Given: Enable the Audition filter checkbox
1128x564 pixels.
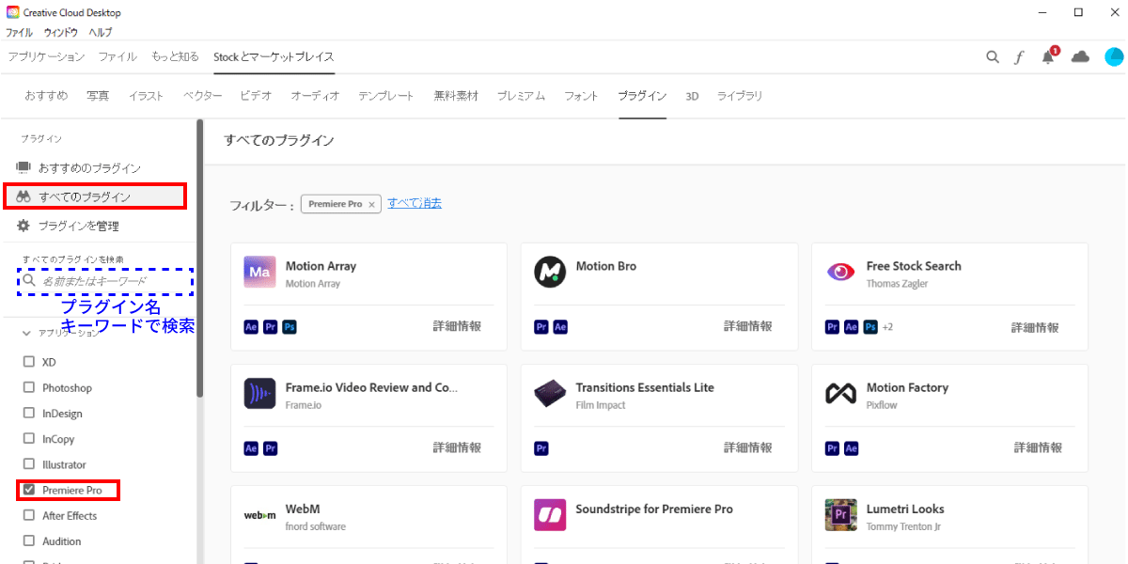Looking at the screenshot, I should (28, 540).
